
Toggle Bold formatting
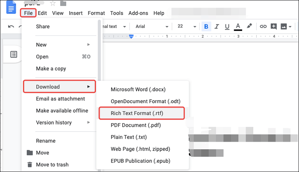[x=206, y=27]
